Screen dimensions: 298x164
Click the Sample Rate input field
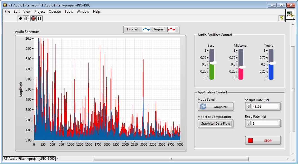265,107
